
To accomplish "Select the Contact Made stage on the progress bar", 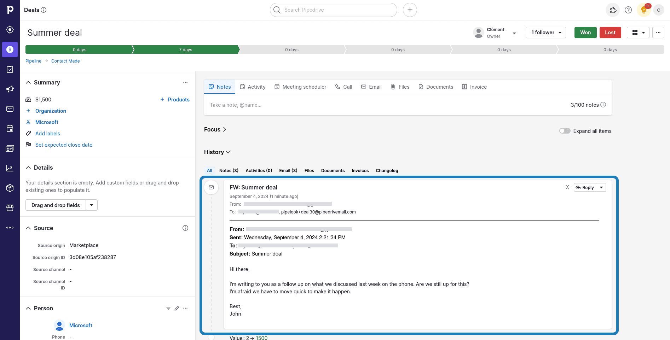I will 186,49.
